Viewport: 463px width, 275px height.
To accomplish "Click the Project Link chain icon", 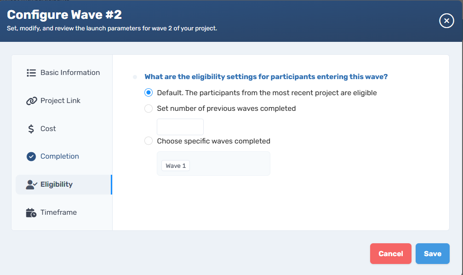I will (31, 101).
